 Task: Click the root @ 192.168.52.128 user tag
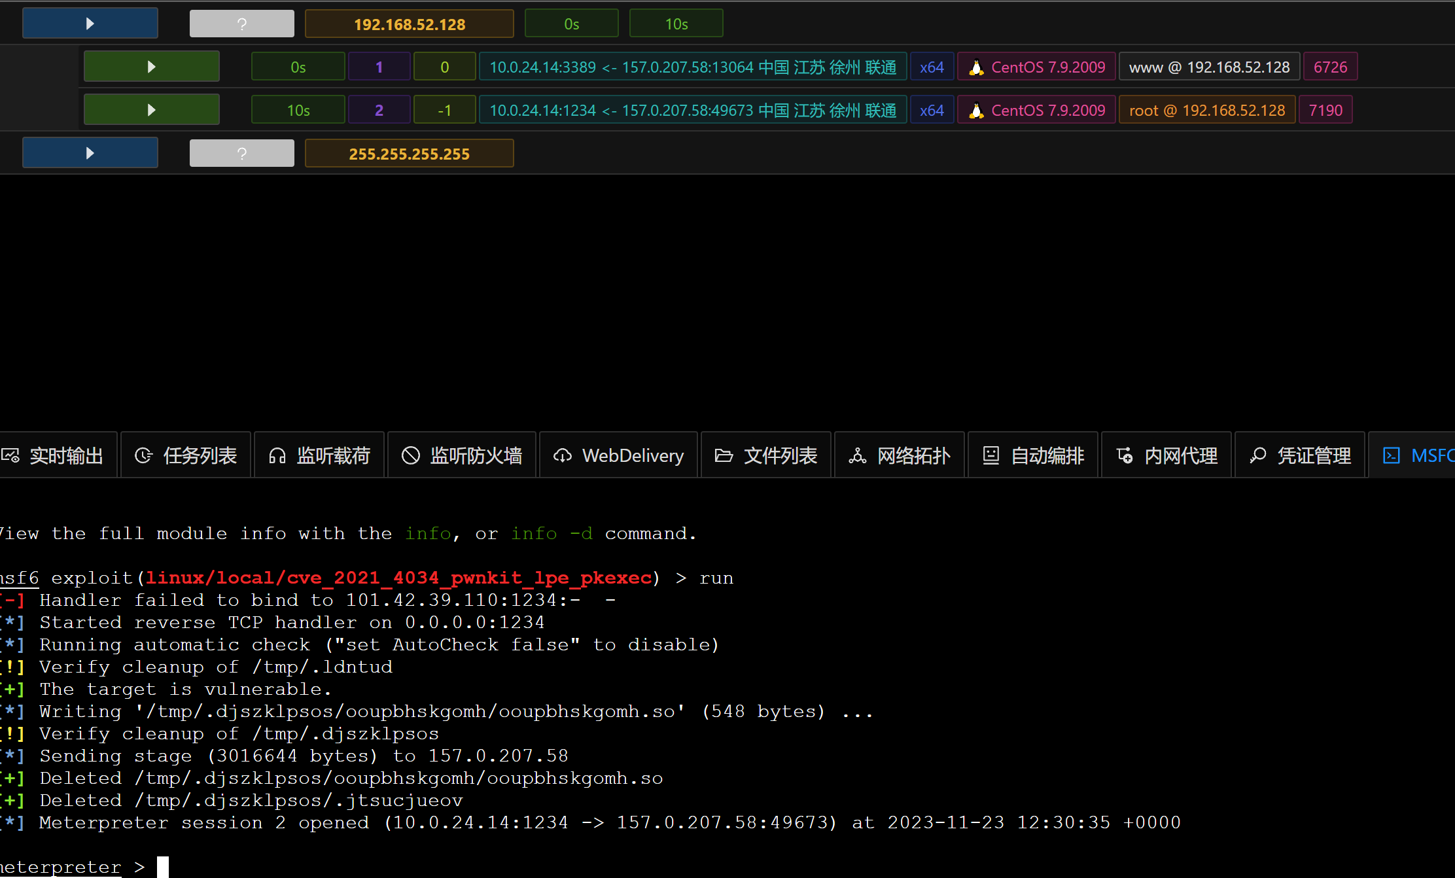tap(1207, 110)
